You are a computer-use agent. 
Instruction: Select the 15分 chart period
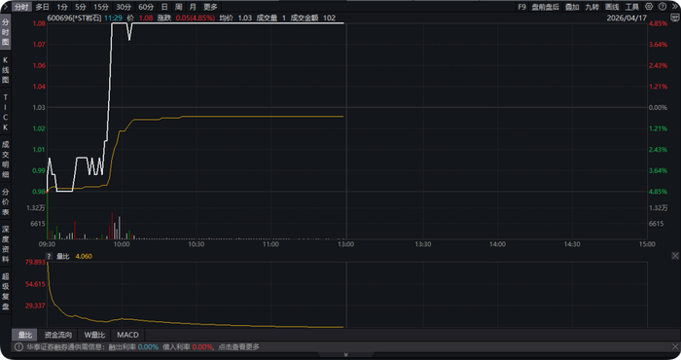[101, 7]
